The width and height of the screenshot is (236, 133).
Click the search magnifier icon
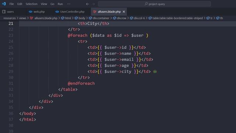tap(146, 4)
